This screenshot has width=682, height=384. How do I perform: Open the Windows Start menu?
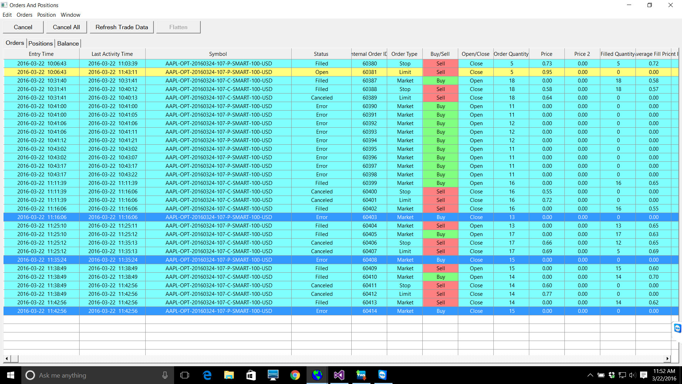coord(10,375)
